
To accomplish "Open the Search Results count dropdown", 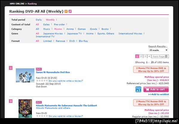I will [x=158, y=50].
